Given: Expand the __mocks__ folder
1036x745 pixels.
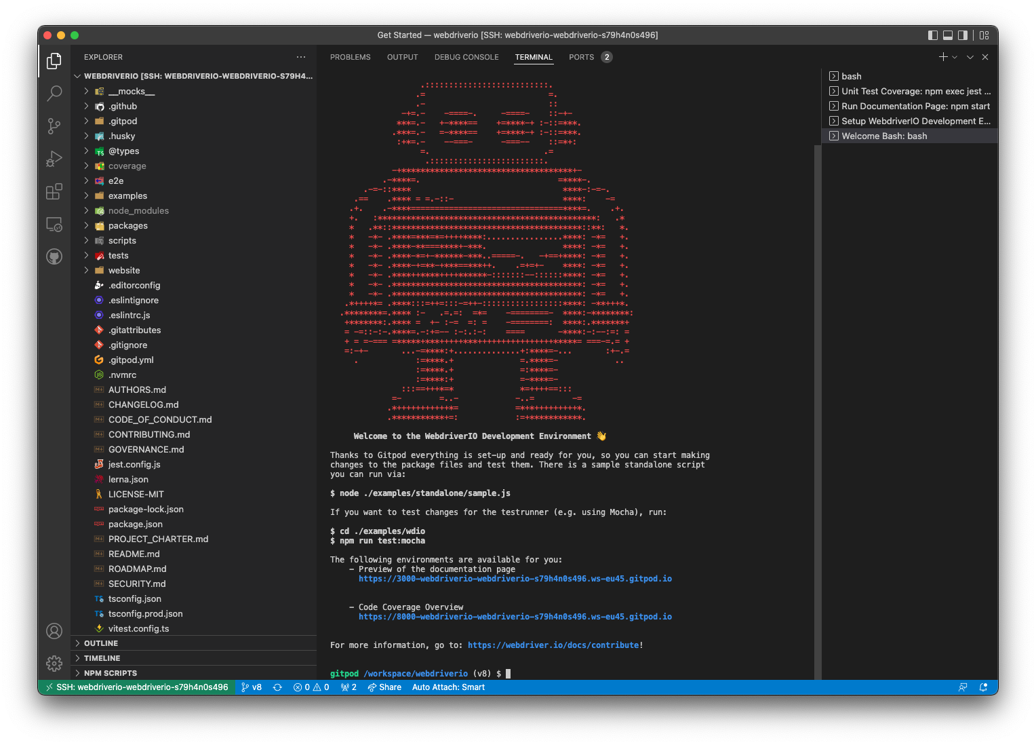Looking at the screenshot, I should [x=194, y=91].
